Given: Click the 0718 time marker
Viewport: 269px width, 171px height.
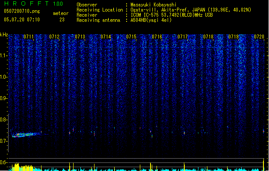Looking at the screenshot, I should click(x=208, y=37).
